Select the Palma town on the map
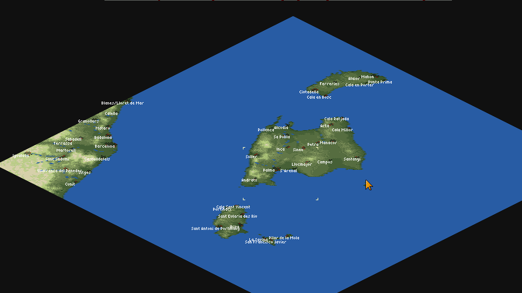Screen dimensions: 522x293 click(x=269, y=170)
